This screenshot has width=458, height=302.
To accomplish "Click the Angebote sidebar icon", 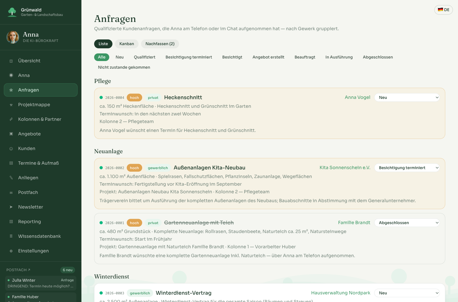I will [11, 134].
